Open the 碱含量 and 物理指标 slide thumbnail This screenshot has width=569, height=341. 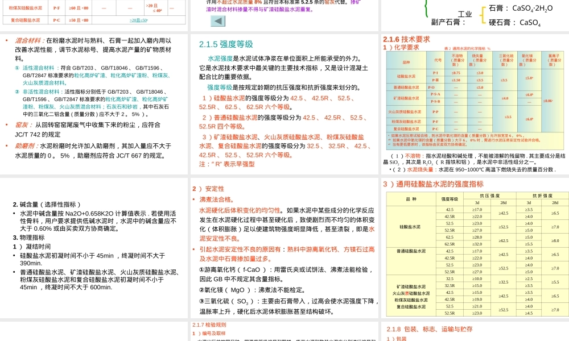pos(94,248)
